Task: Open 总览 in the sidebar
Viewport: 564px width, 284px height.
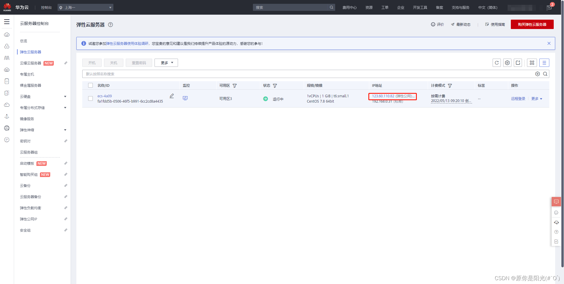Action: [x=23, y=41]
